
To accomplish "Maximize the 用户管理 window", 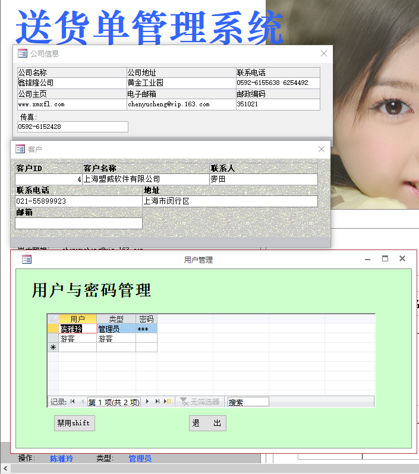I will pos(385,259).
